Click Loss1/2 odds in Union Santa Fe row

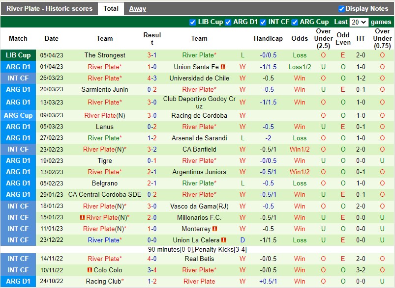[x=300, y=67]
